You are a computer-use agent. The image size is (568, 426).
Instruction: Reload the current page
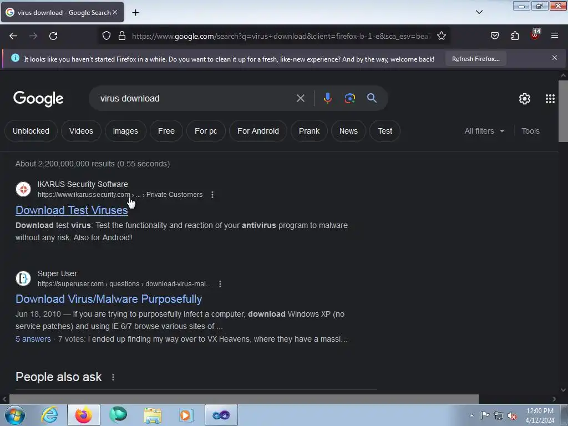click(53, 36)
